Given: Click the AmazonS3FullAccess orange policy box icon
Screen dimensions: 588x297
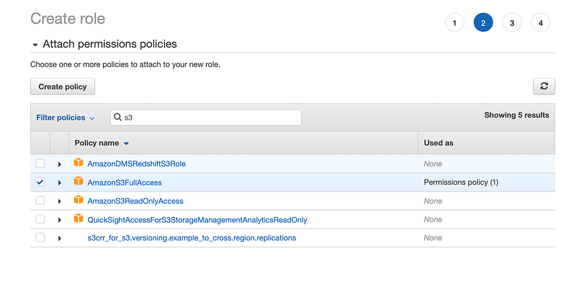Looking at the screenshot, I should 79,182.
